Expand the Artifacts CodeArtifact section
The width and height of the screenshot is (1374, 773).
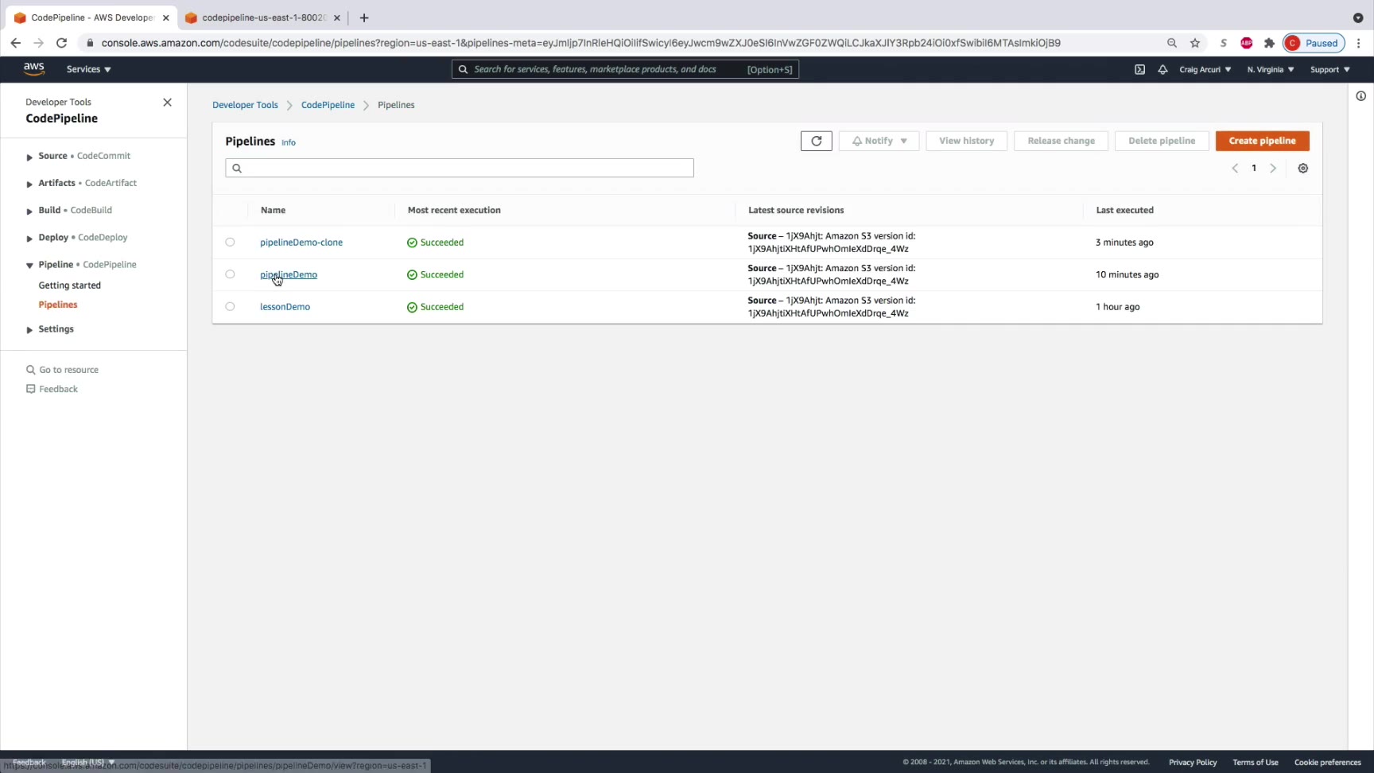tap(29, 184)
